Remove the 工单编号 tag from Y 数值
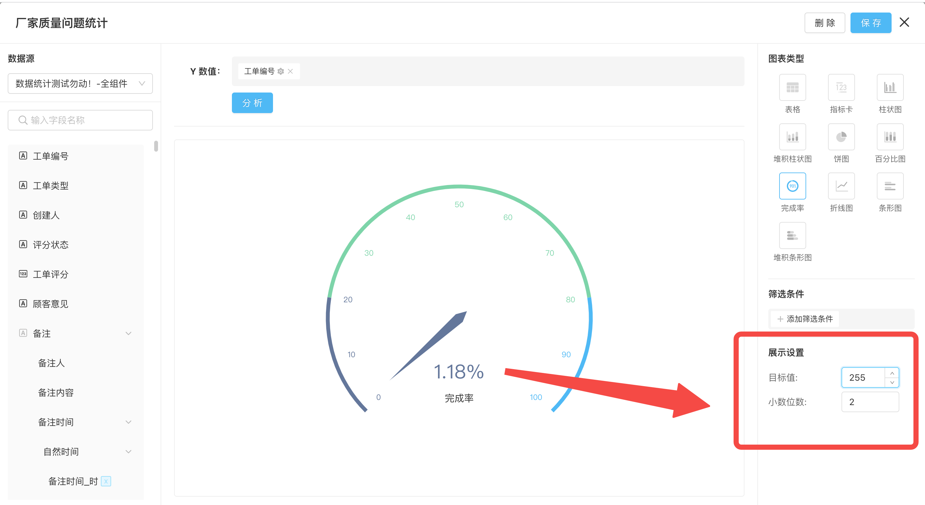Screen dimensions: 925x505 pyautogui.click(x=290, y=71)
